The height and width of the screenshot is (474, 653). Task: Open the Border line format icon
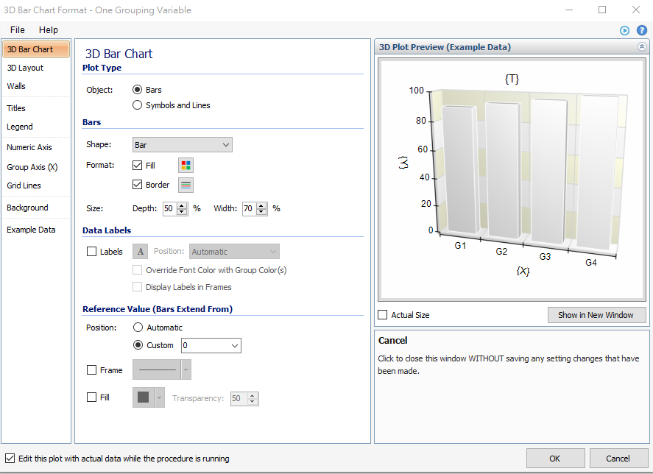point(186,185)
